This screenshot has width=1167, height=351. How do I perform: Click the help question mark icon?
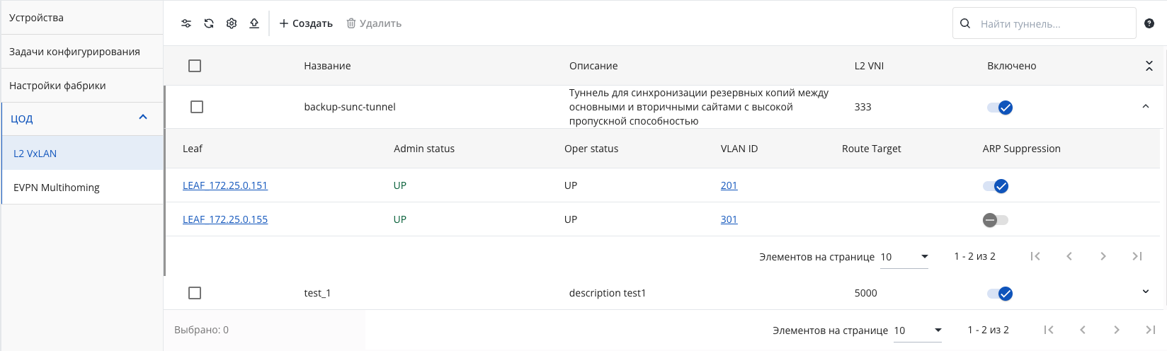[1149, 23]
